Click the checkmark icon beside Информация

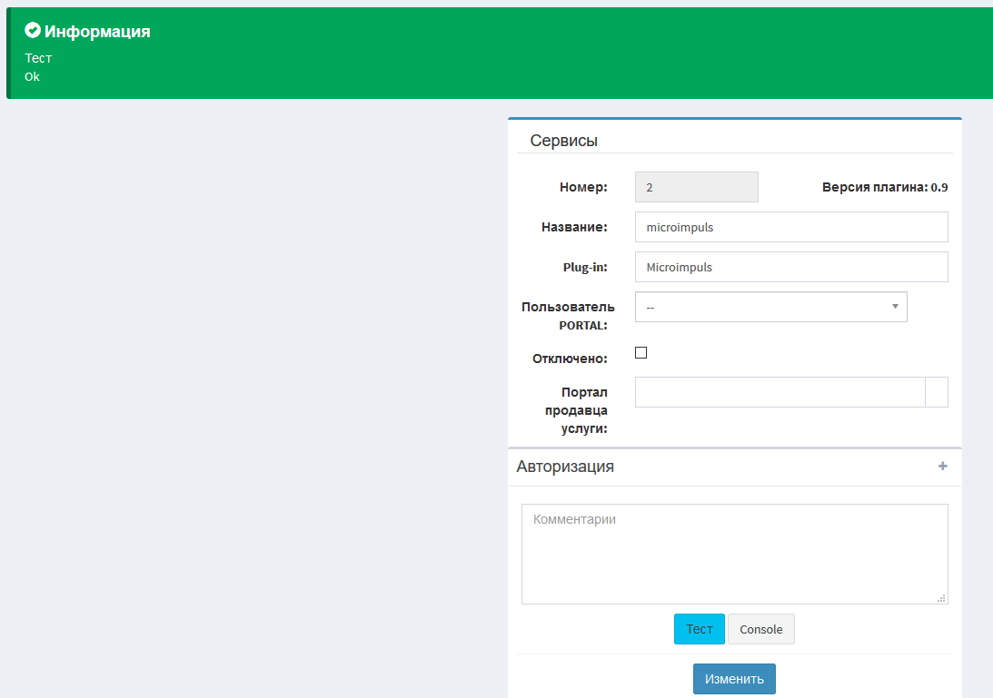[x=33, y=31]
